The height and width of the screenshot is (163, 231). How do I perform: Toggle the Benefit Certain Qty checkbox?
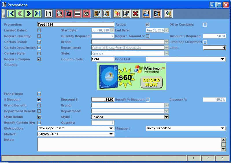(39, 123)
